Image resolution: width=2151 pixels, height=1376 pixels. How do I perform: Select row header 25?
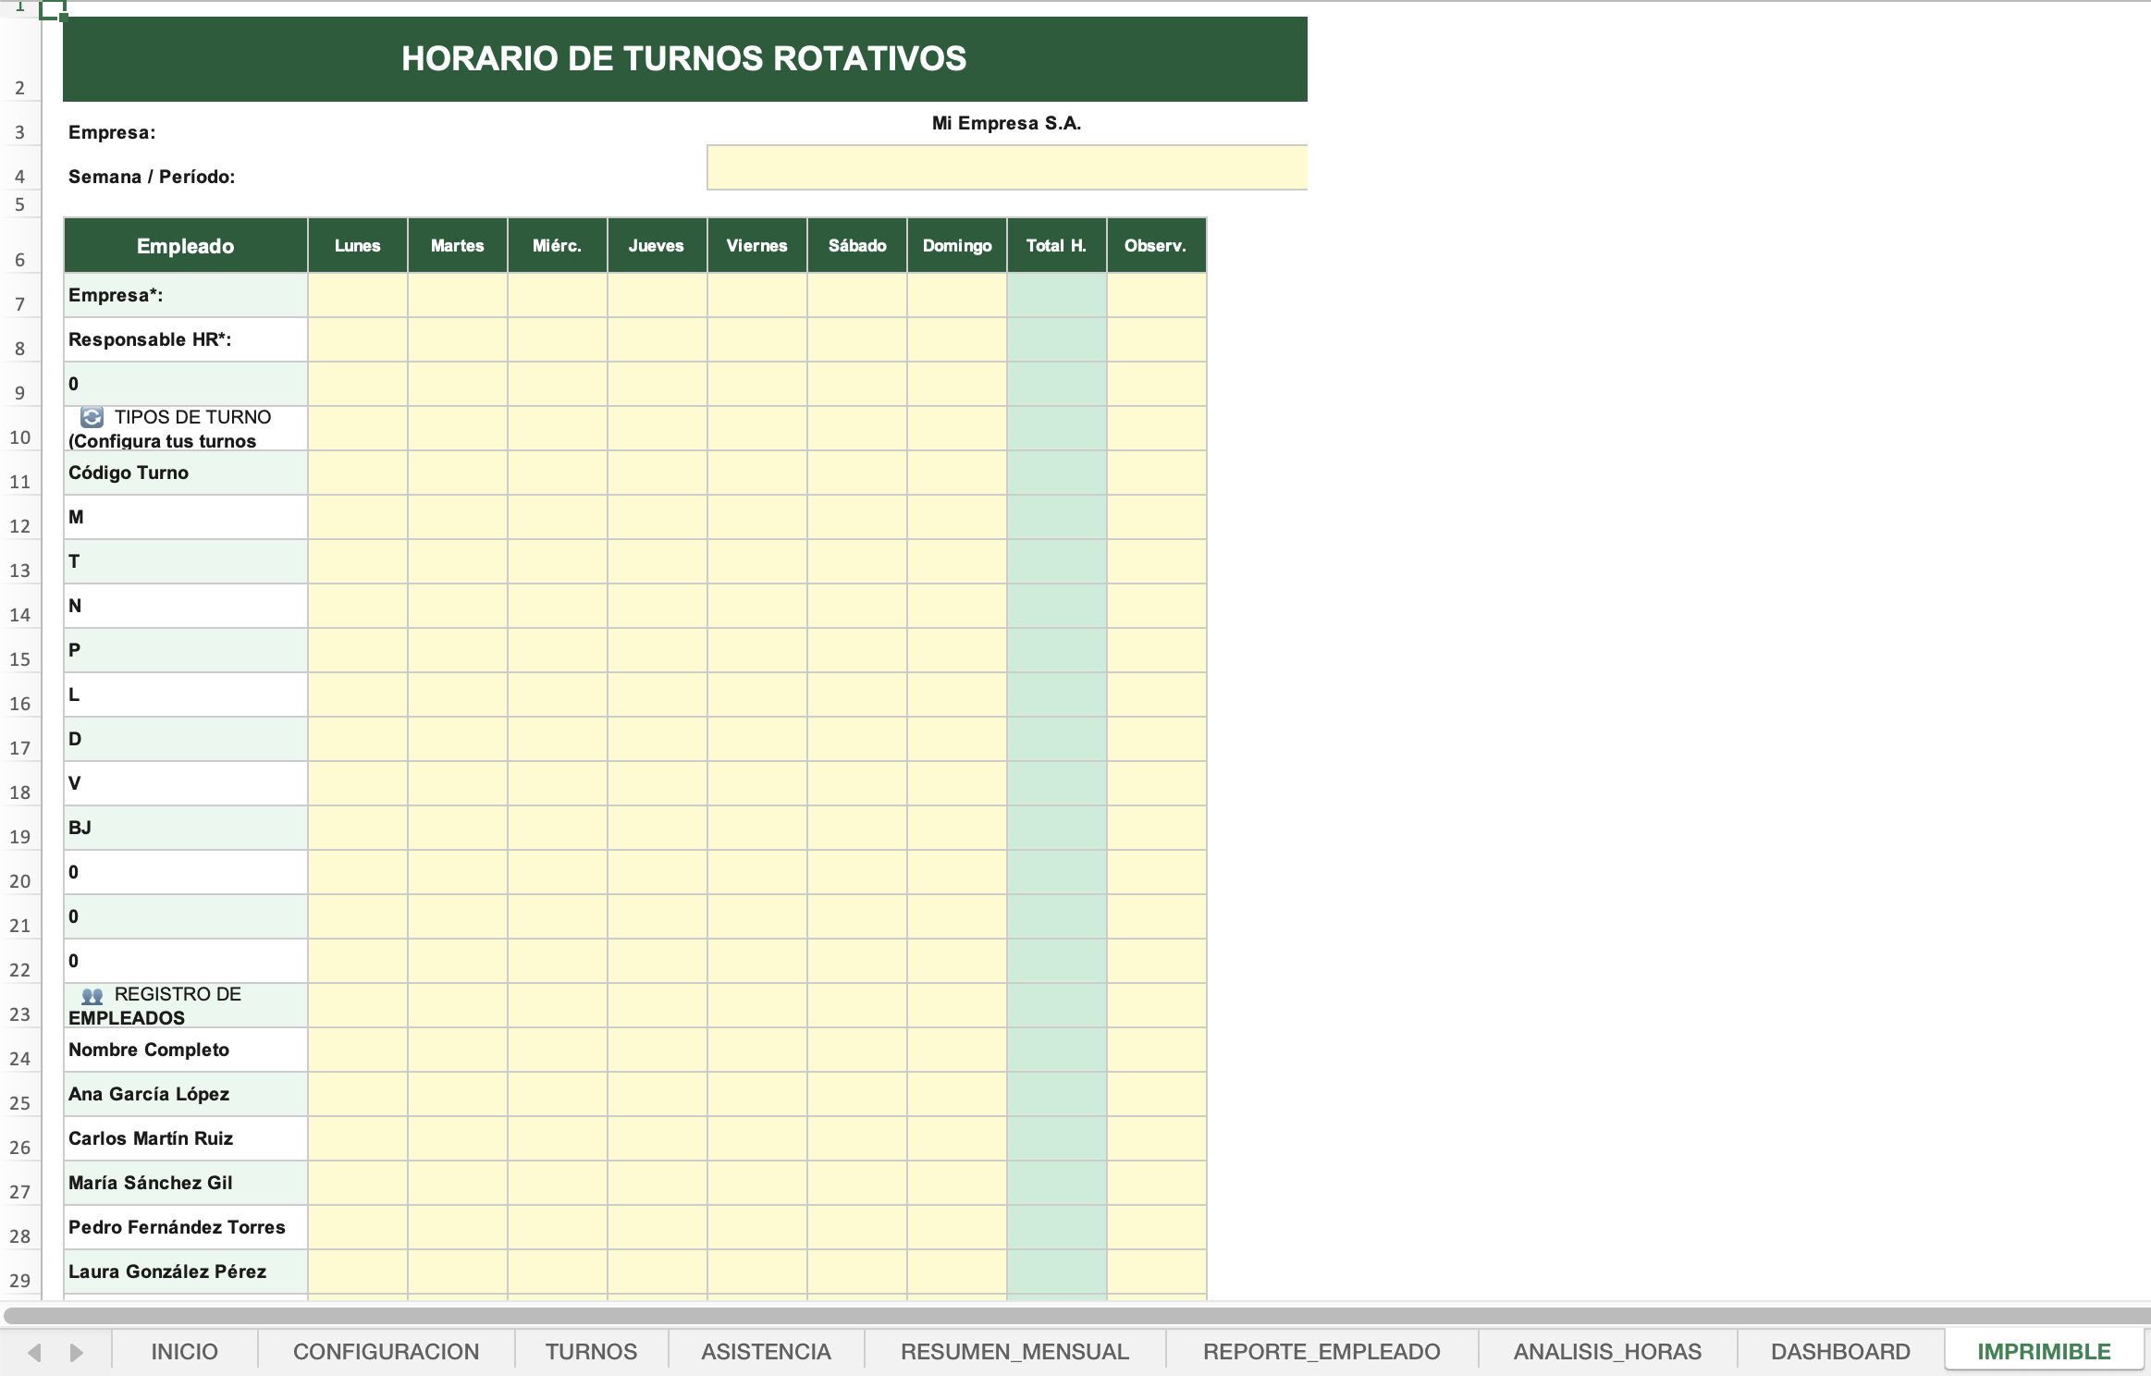[19, 1095]
